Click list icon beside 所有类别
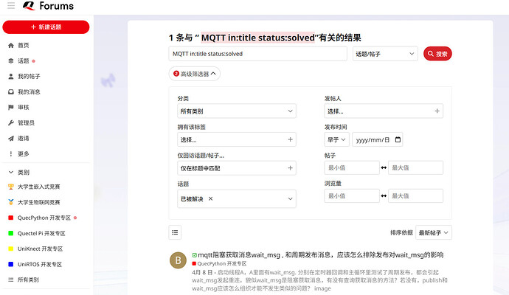This screenshot has height=295, width=509. click(11, 280)
